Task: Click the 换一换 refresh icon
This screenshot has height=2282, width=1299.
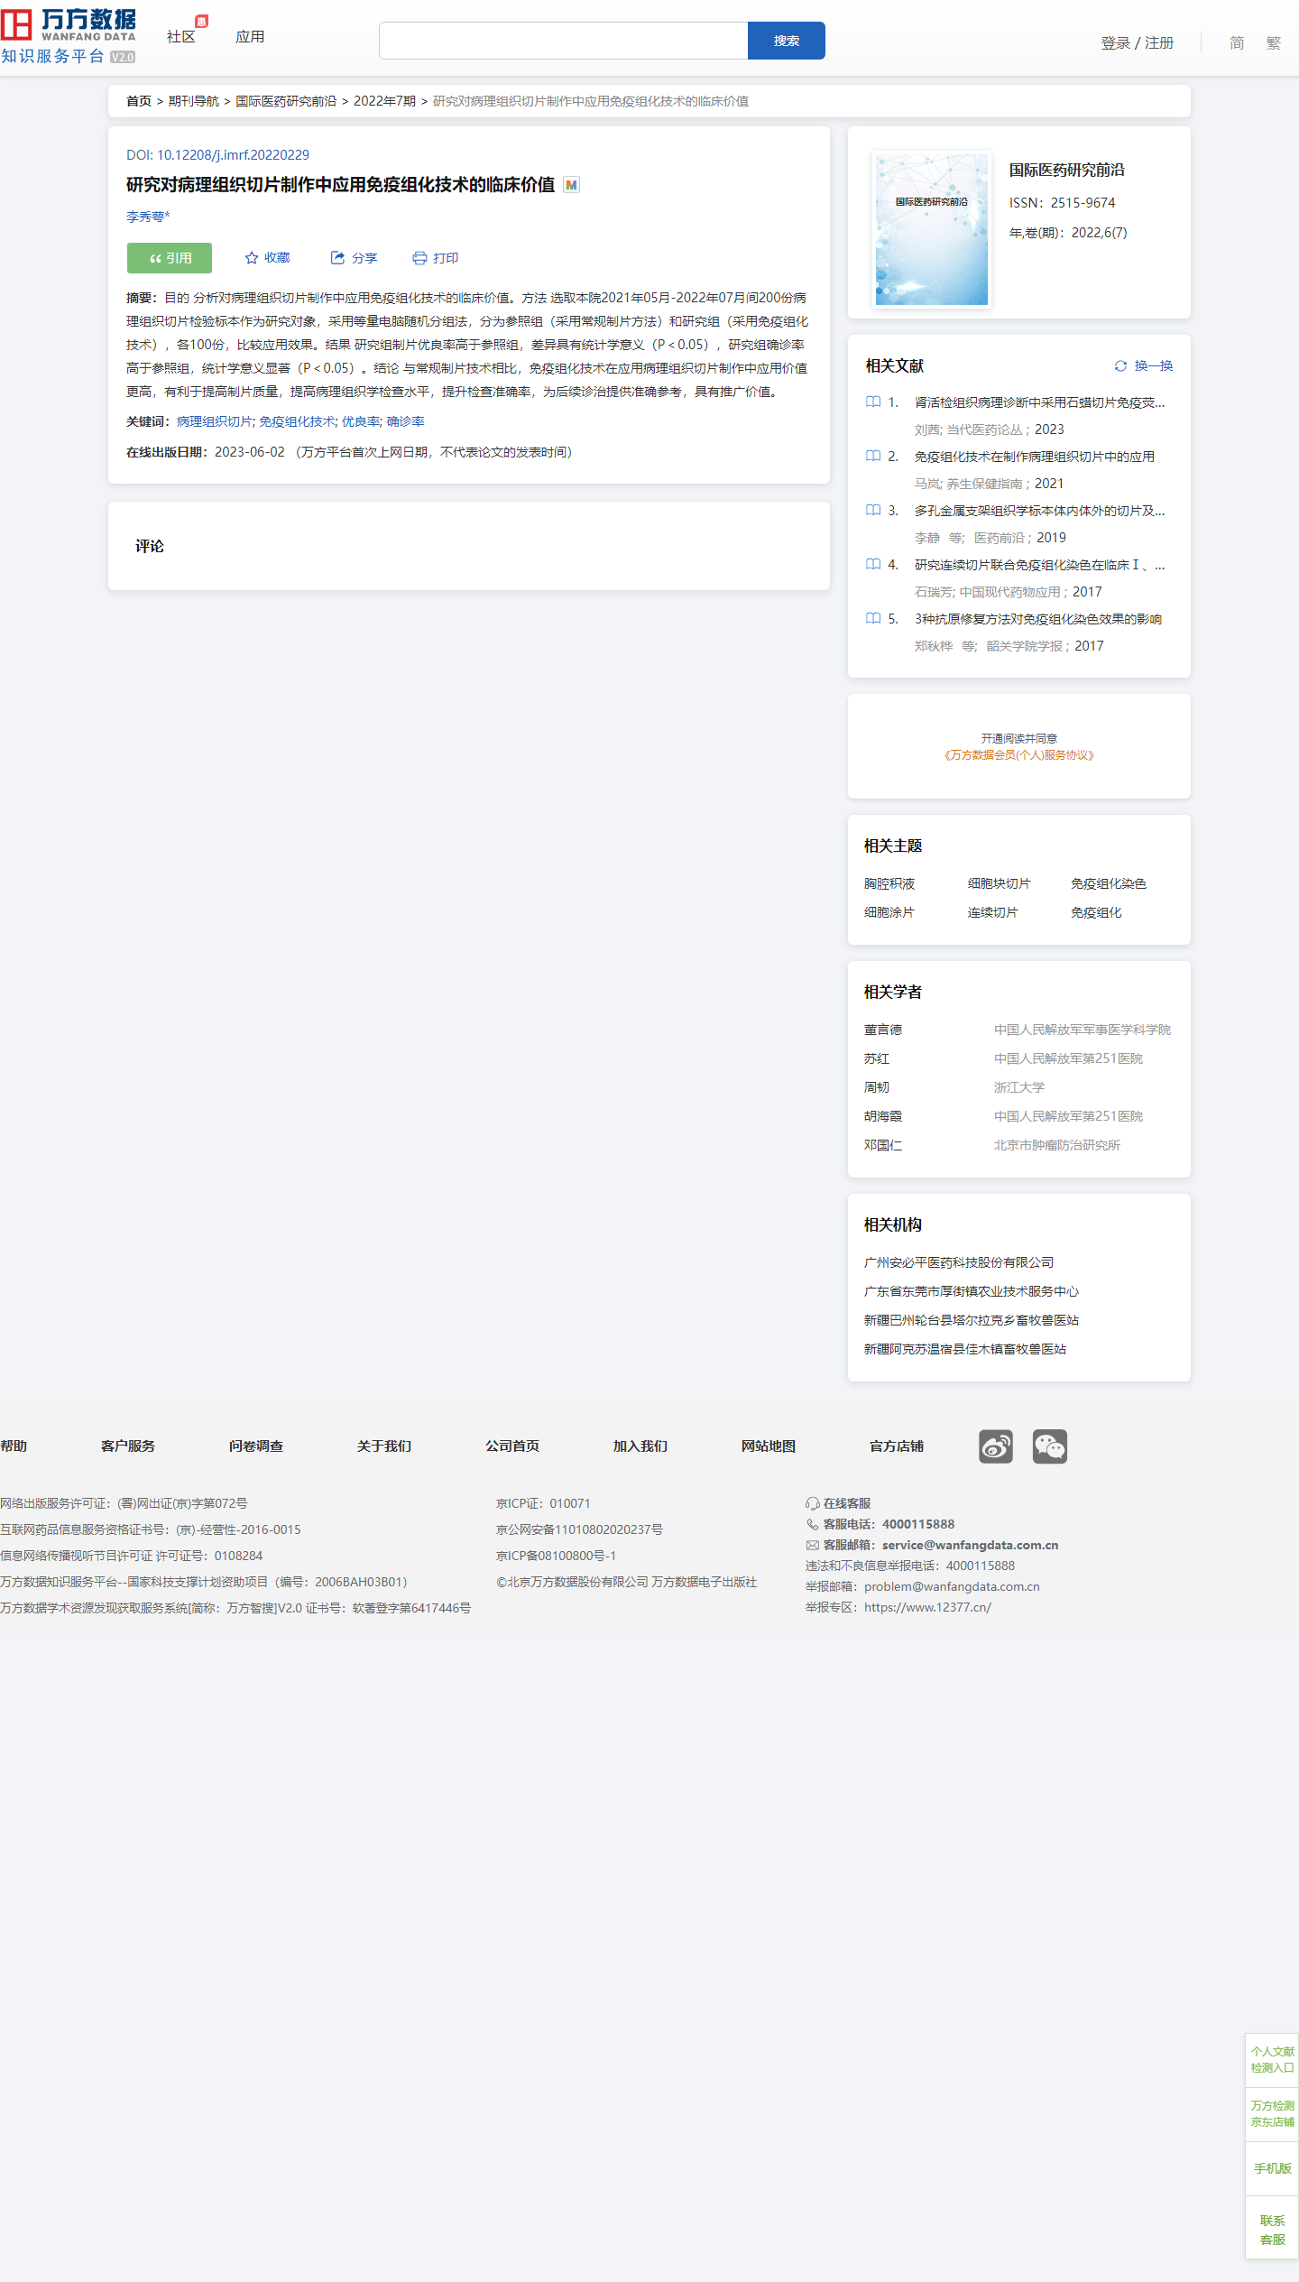Action: [1120, 366]
